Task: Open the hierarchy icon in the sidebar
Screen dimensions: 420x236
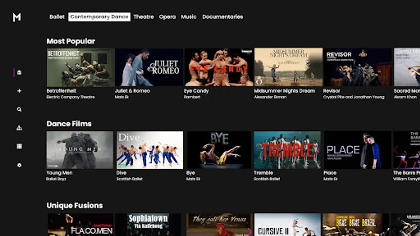Action: [x=19, y=128]
